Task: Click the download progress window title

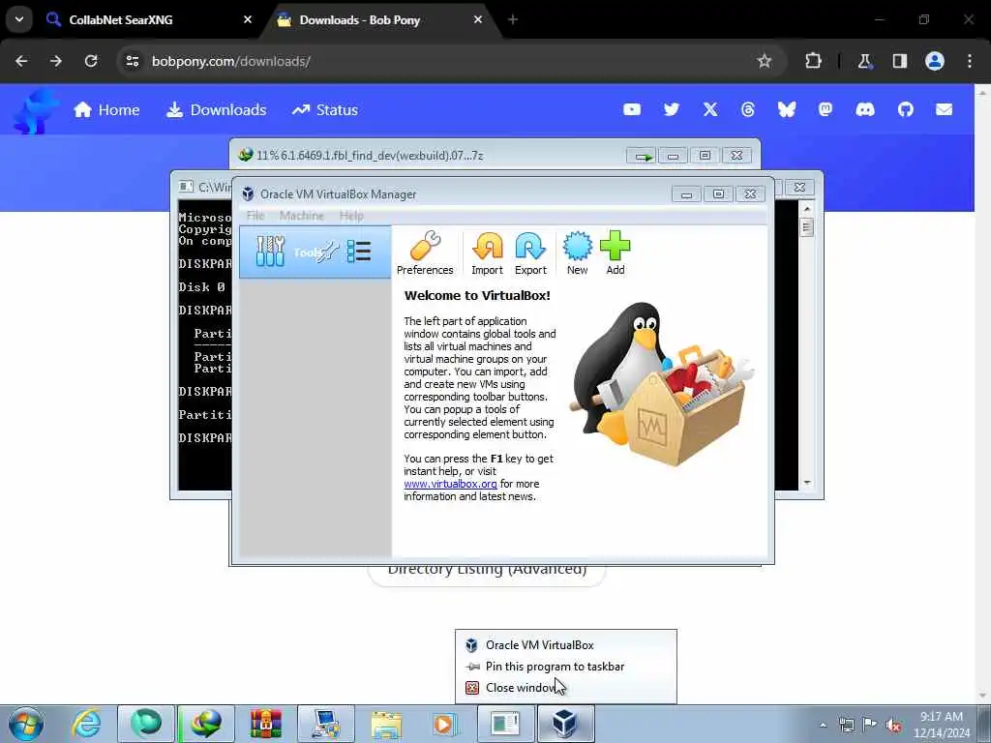Action: [x=370, y=156]
